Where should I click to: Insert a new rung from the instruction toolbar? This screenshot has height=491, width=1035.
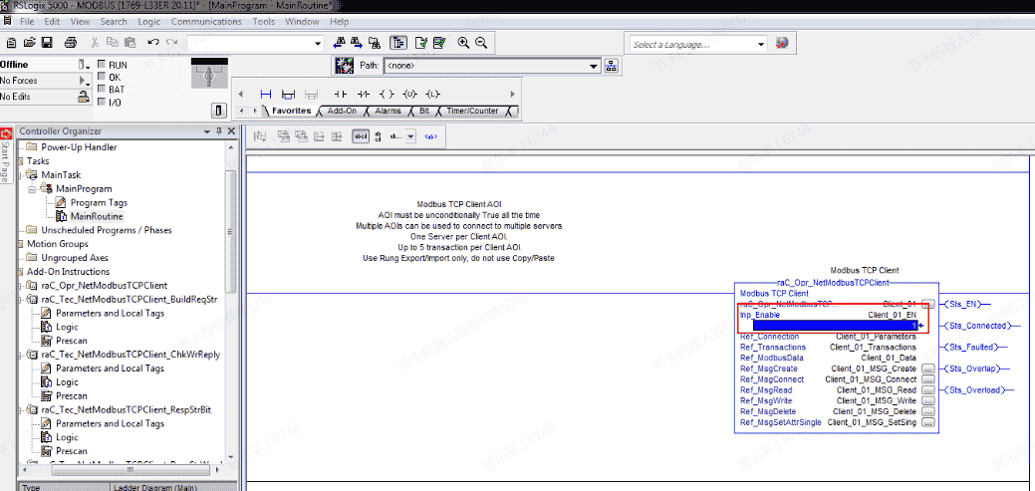[x=266, y=94]
